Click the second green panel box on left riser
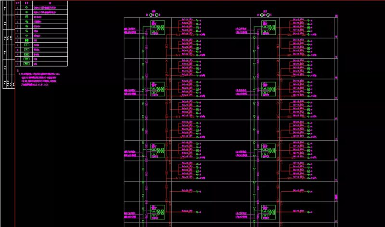 pyautogui.click(x=157, y=89)
